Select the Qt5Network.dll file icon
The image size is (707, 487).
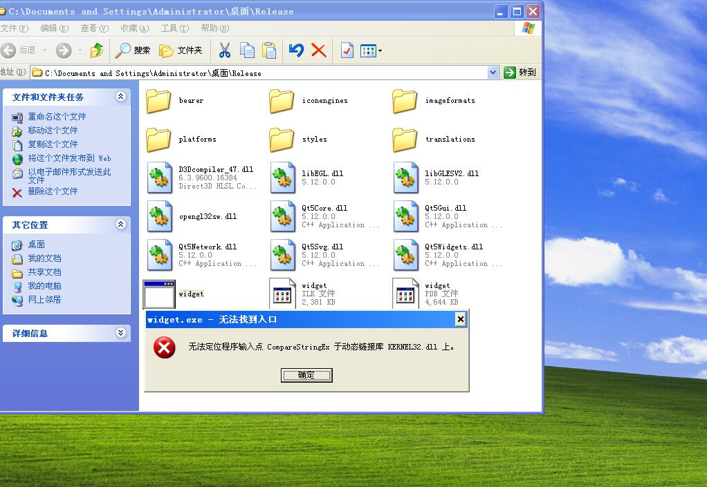[x=160, y=255]
